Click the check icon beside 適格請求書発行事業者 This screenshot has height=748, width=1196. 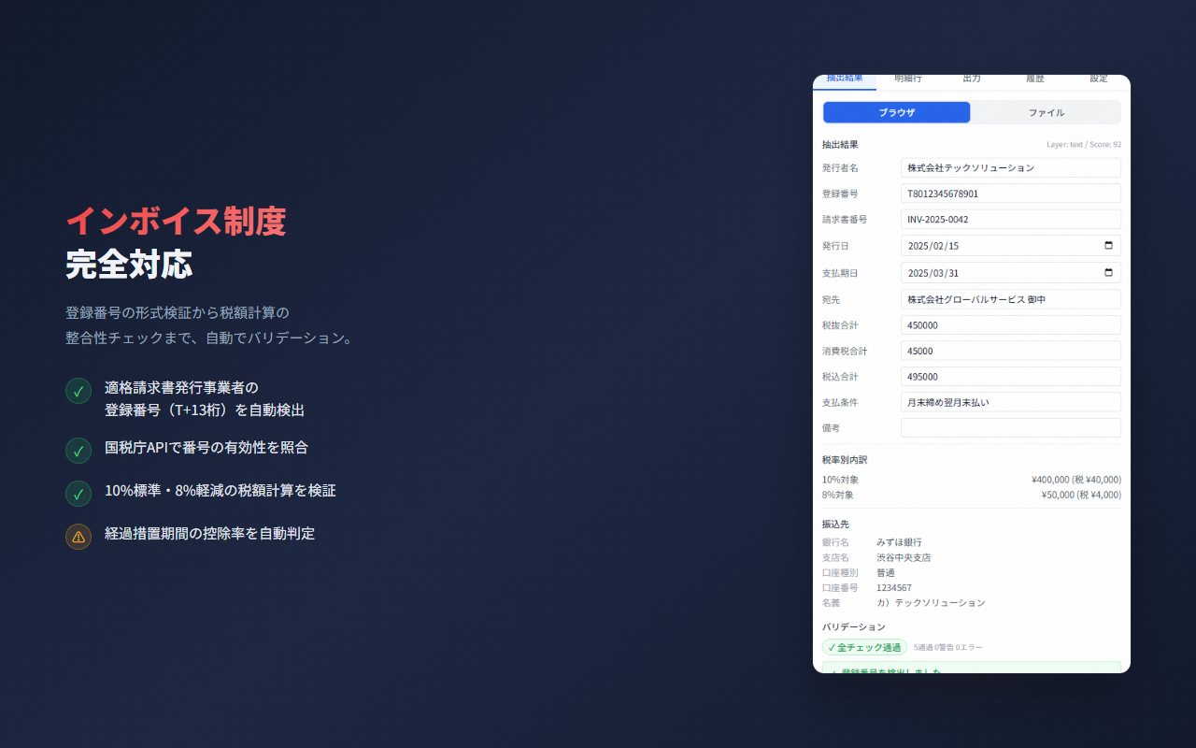pos(78,391)
